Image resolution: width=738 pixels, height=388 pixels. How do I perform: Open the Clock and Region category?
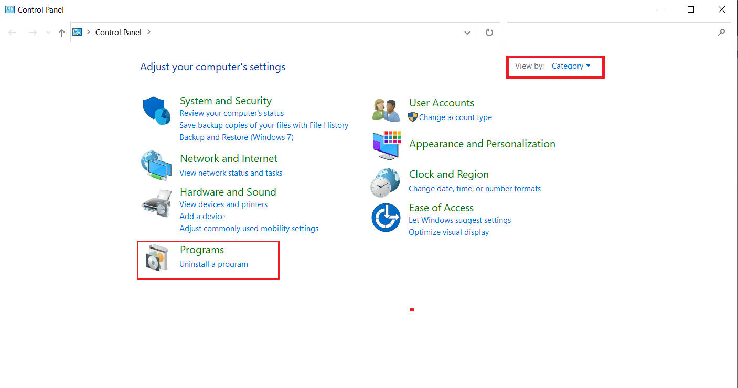[449, 174]
